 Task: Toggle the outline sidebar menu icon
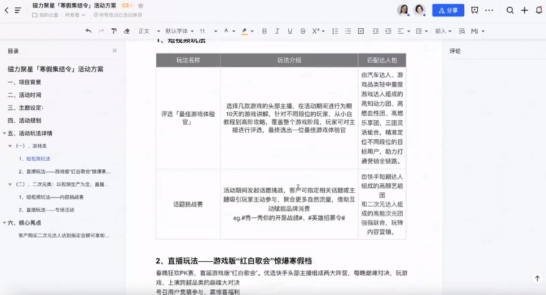(17, 11)
